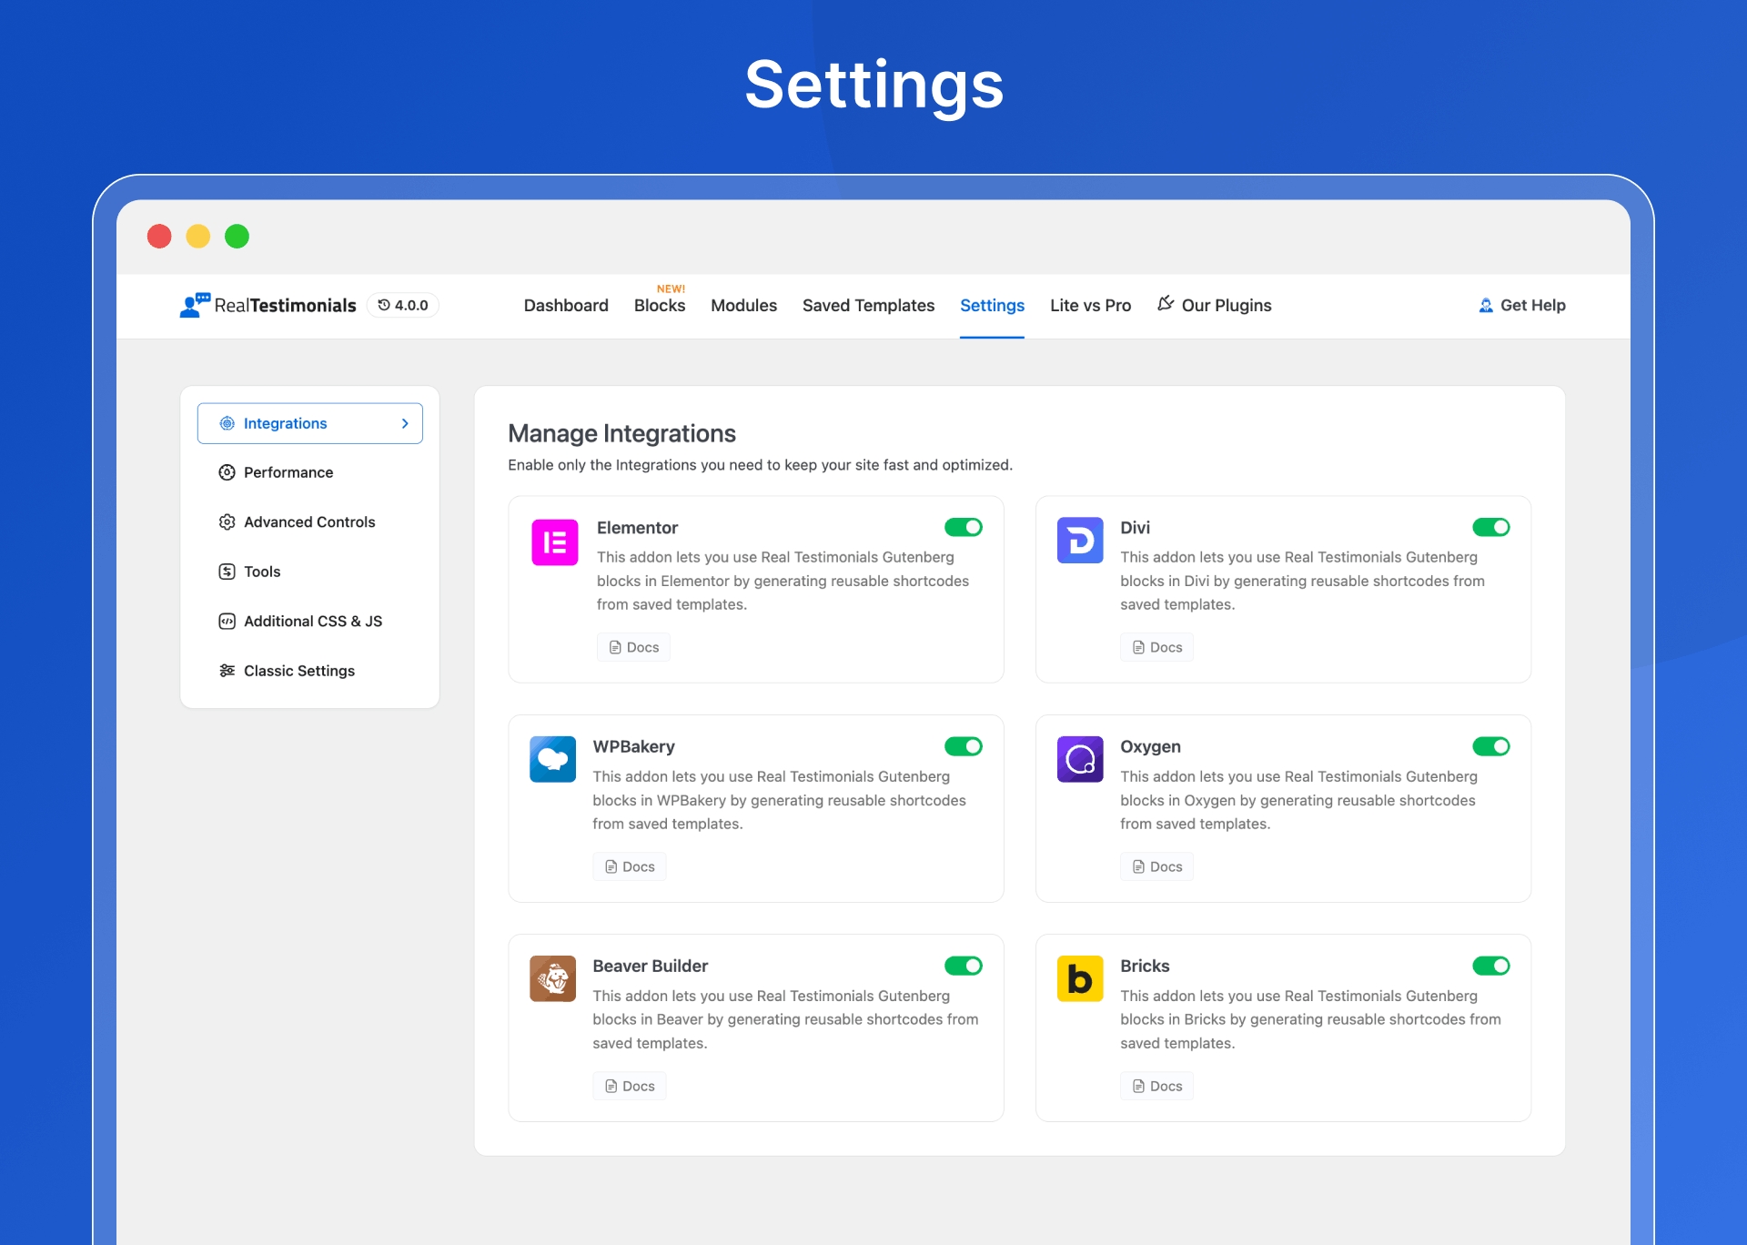Screen dimensions: 1747x1245
Task: Open WPBakery Docs button
Action: [630, 866]
